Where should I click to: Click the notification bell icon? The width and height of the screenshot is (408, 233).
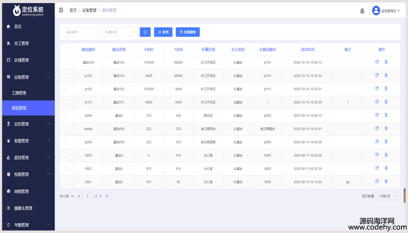point(362,11)
